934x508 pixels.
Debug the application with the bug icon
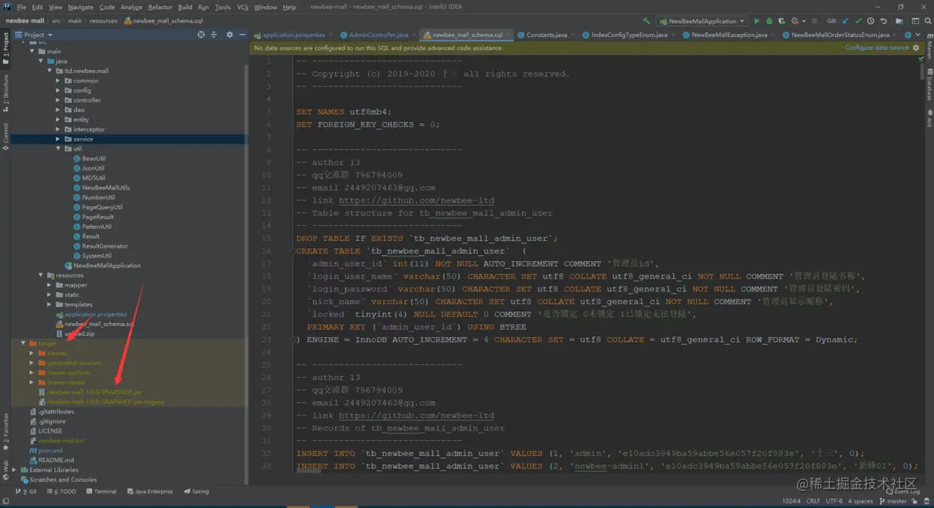tap(770, 21)
